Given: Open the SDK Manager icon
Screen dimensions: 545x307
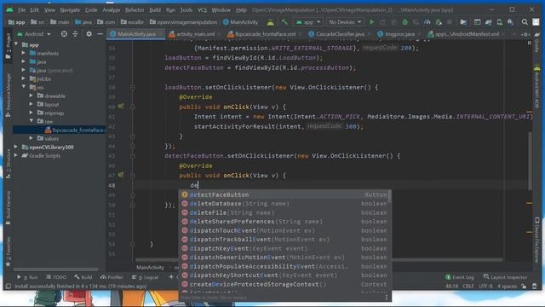Looking at the screenshot, I should tap(510, 22).
